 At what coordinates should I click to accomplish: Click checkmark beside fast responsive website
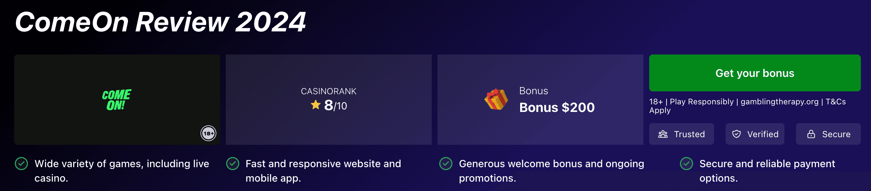tap(233, 164)
